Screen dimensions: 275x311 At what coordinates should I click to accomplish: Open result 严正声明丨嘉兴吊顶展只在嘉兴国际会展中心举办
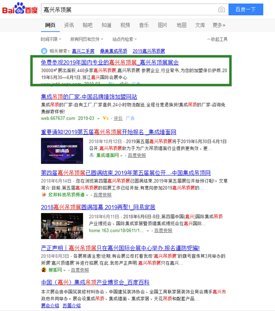click(x=120, y=248)
